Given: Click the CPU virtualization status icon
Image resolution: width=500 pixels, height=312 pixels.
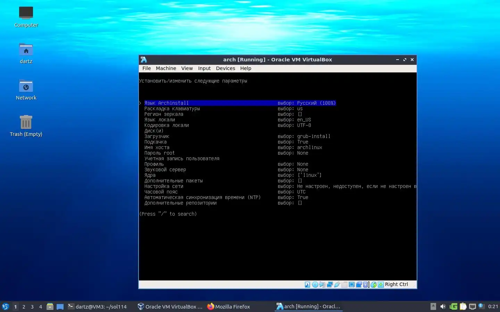Looking at the screenshot, I should pos(366,285).
